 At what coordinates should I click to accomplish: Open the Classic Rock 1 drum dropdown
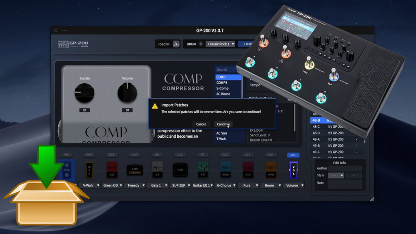(x=220, y=44)
